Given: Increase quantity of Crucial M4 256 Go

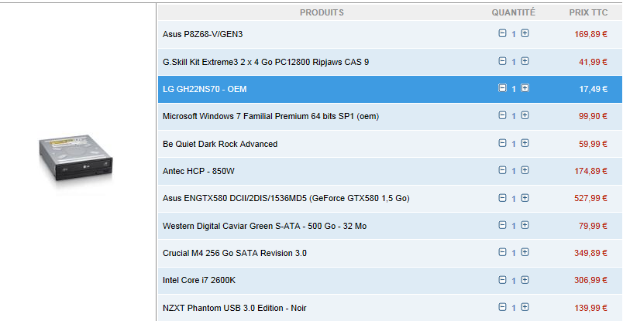Looking at the screenshot, I should tap(525, 253).
